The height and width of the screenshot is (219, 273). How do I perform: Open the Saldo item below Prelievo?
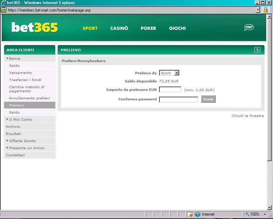click(x=30, y=112)
